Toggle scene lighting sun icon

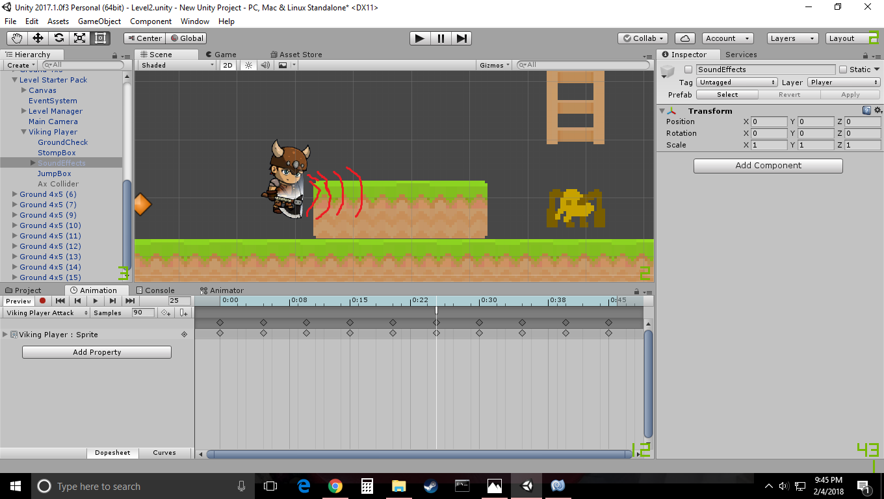point(248,65)
